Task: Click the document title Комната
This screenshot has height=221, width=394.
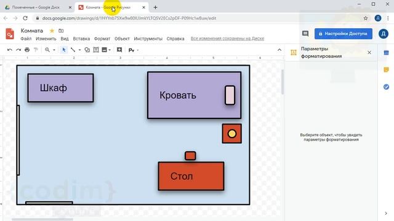Action: [x=32, y=31]
